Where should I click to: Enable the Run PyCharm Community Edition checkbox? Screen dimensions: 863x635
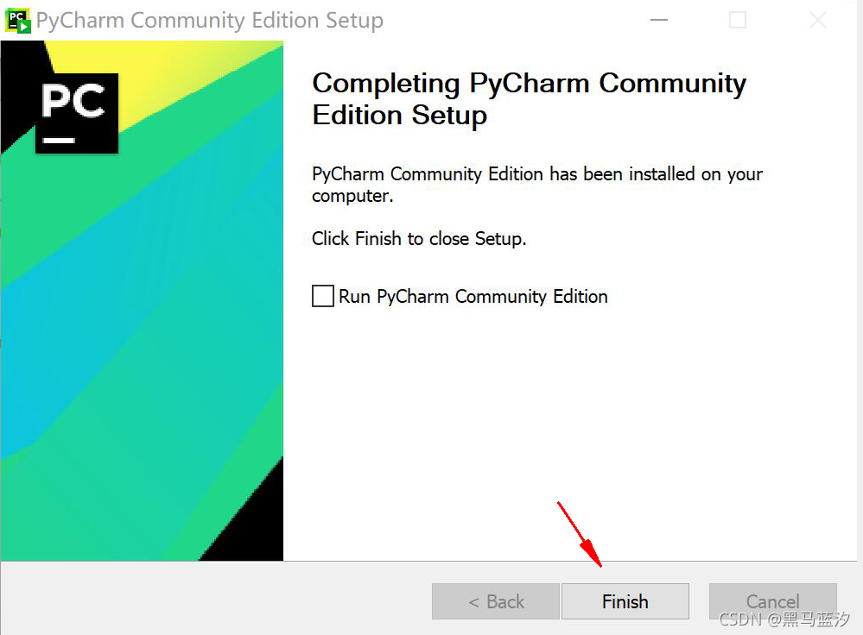(x=323, y=296)
